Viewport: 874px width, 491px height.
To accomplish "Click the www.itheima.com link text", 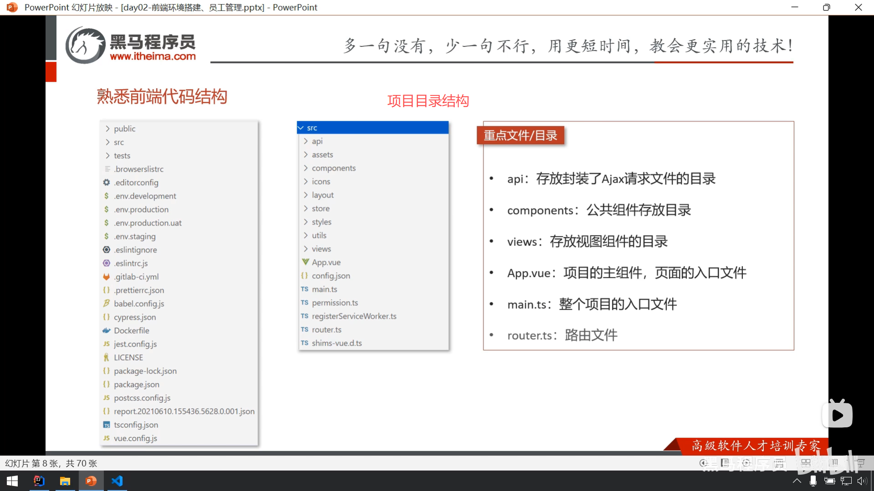I will (152, 56).
